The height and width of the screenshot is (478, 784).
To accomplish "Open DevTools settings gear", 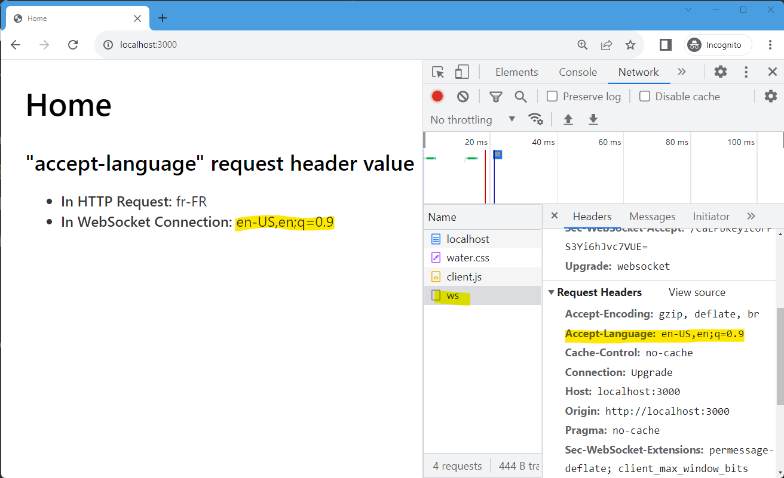I will [x=720, y=72].
